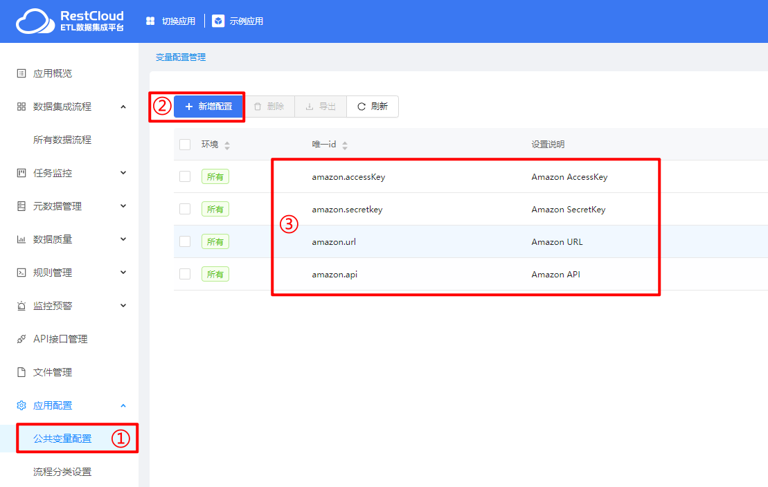Viewport: 768px width, 487px height.
Task: Click the 数据质量 chart icon
Action: pyautogui.click(x=21, y=239)
